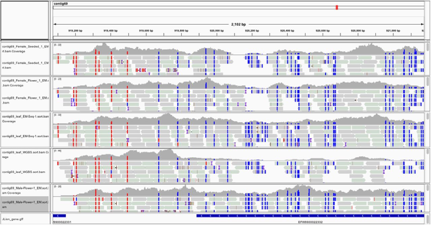The height and width of the screenshot is (225, 431).
Task: Click the leaf_WGBS coverage range [0 - 46]
Action: point(58,151)
